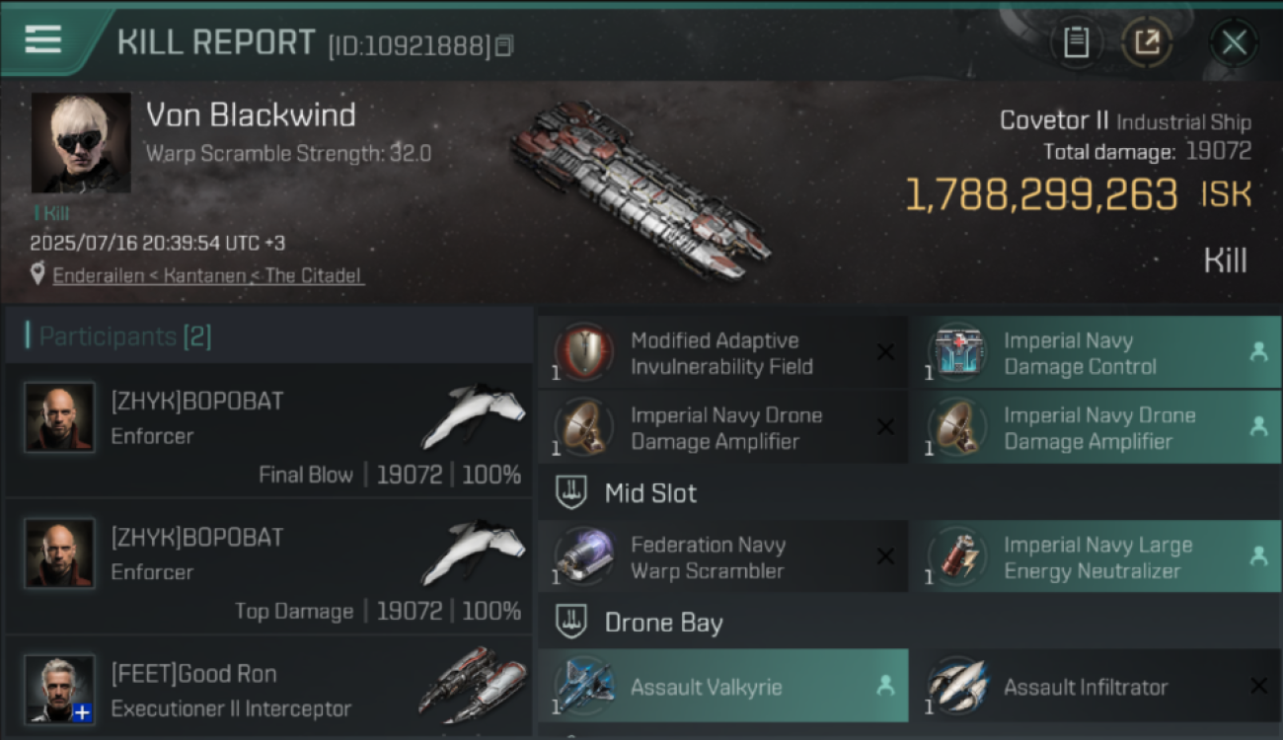The image size is (1283, 740).
Task: Select the Federation Navy Warp Scrambler icon
Action: click(583, 557)
